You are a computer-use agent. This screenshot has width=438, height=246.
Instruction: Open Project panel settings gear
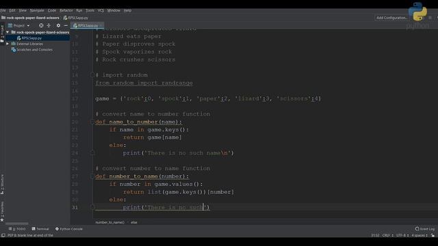58,25
